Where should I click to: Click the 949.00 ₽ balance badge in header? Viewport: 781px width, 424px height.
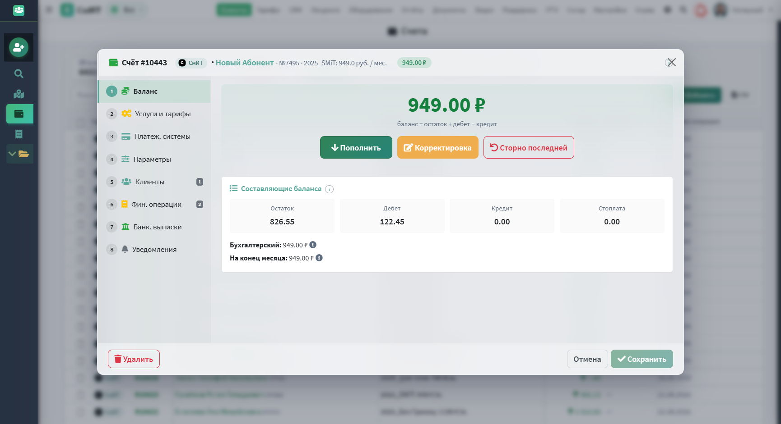click(x=414, y=63)
